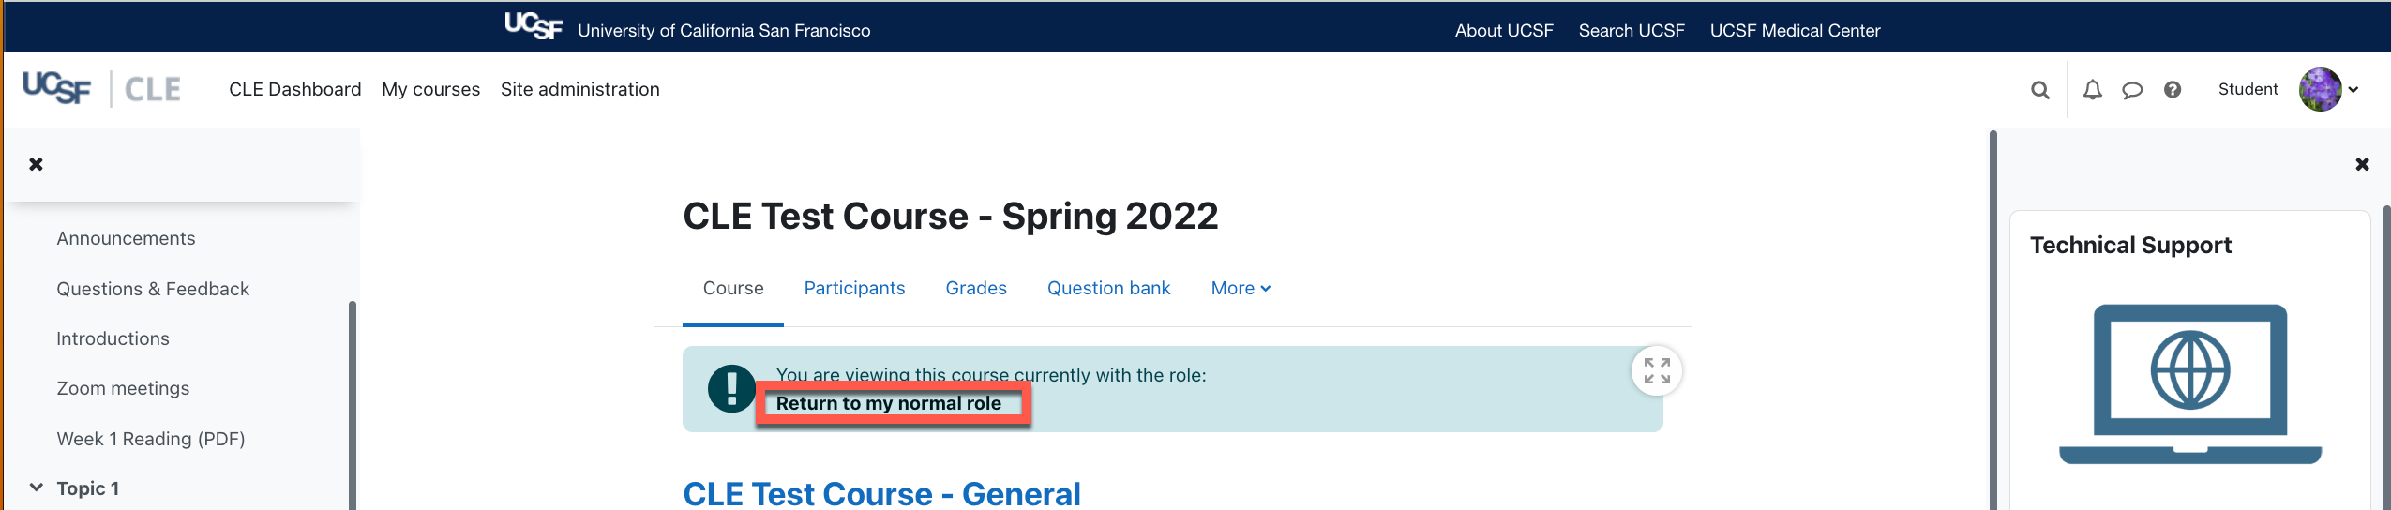Click the search magnifier icon
The width and height of the screenshot is (2391, 510).
[2039, 90]
